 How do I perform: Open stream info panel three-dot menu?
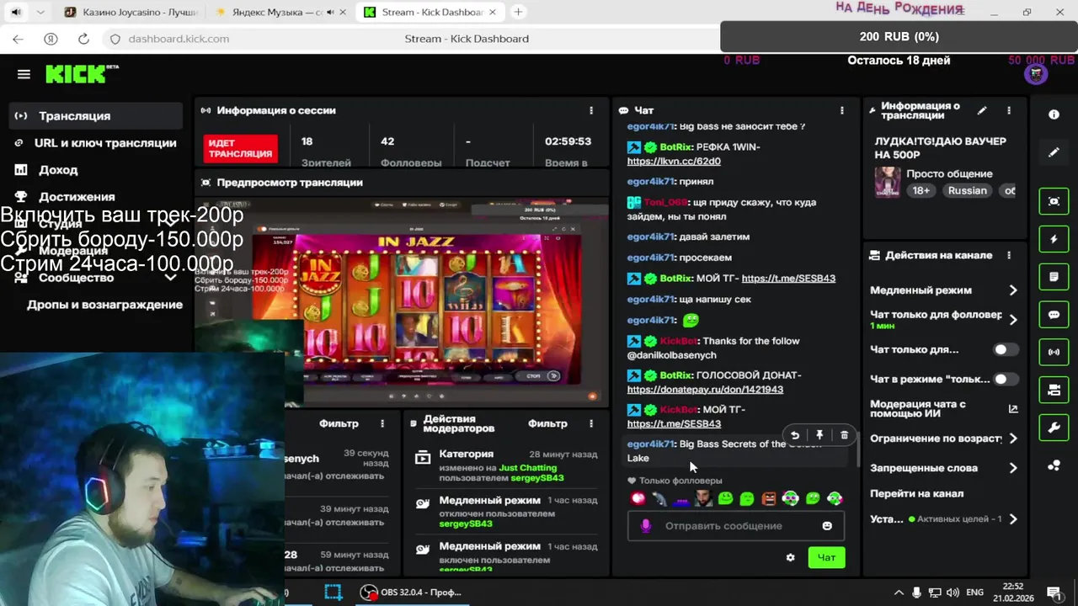(x=1009, y=110)
